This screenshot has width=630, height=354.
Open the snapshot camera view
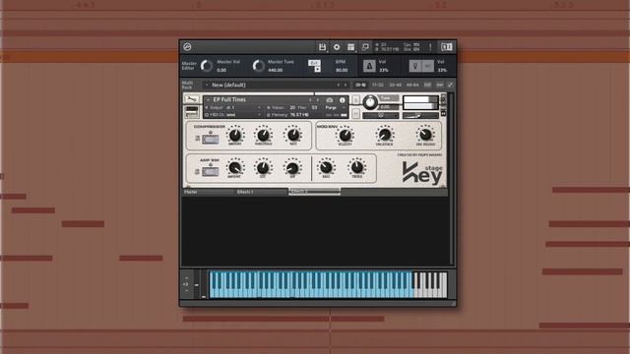pyautogui.click(x=330, y=100)
